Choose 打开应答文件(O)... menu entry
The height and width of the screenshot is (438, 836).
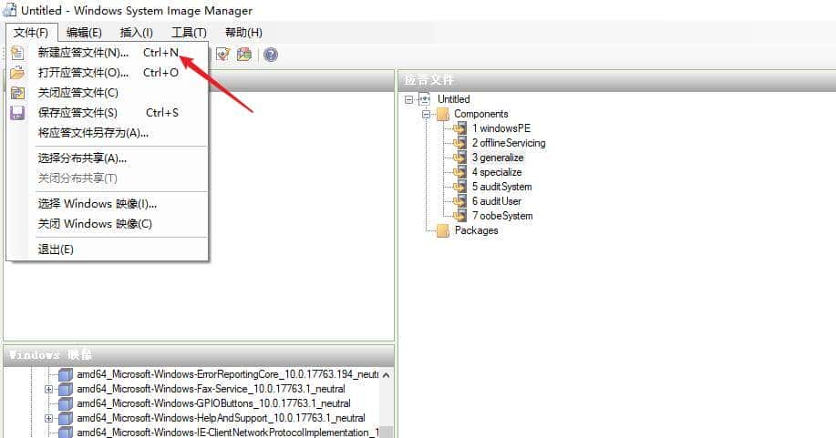[108, 73]
